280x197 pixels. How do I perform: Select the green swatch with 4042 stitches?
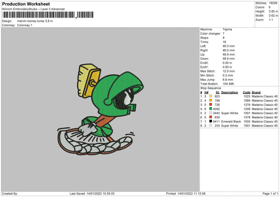(x=210, y=109)
